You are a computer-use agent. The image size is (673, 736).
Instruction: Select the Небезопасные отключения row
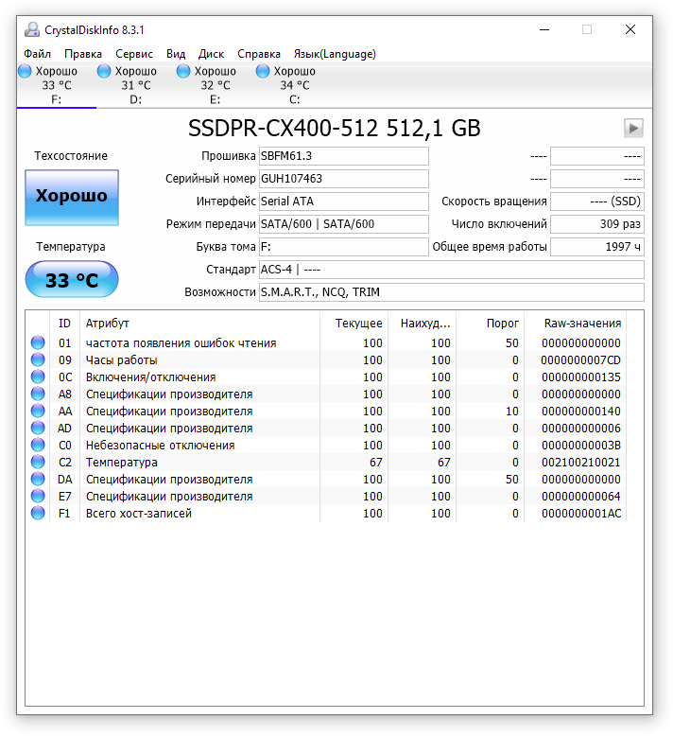point(326,445)
